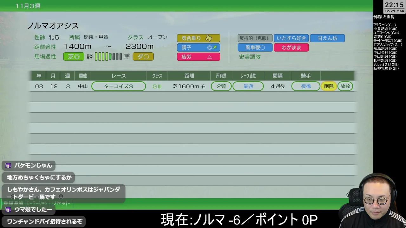Click the 年 column header

(39, 76)
